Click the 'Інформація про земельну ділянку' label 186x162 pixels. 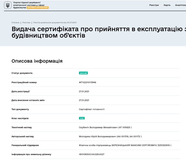click(31, 154)
